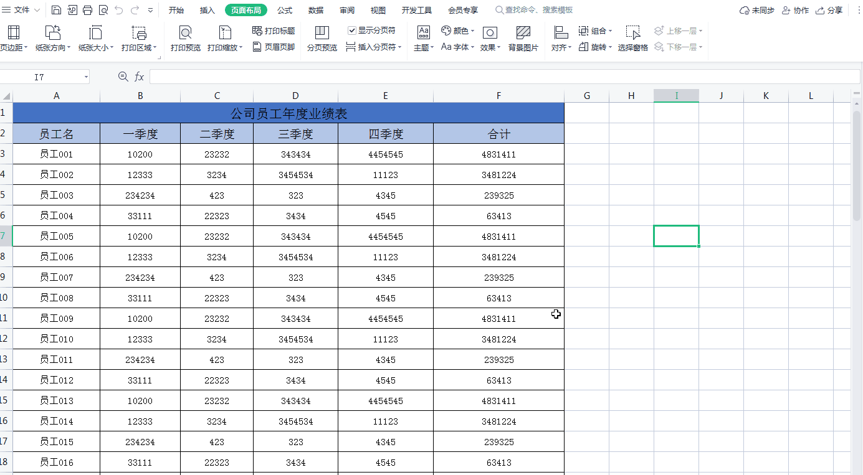Click the formula bar input
This screenshot has width=863, height=475.
[505, 77]
